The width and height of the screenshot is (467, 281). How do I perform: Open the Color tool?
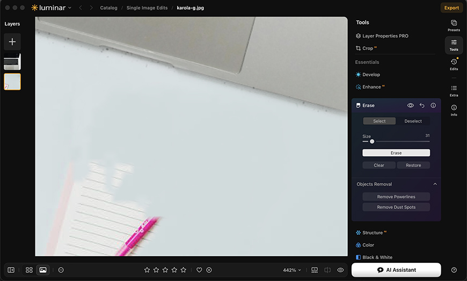pos(365,245)
